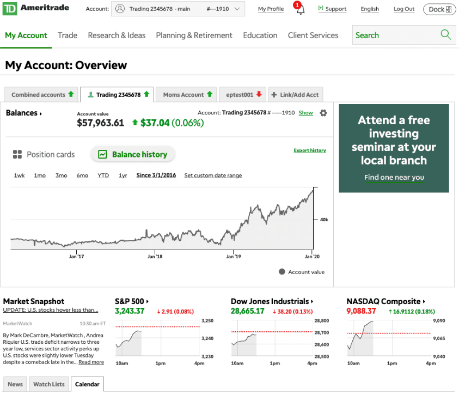Switch to the Watch Lists tab
The width and height of the screenshot is (459, 394).
49,384
